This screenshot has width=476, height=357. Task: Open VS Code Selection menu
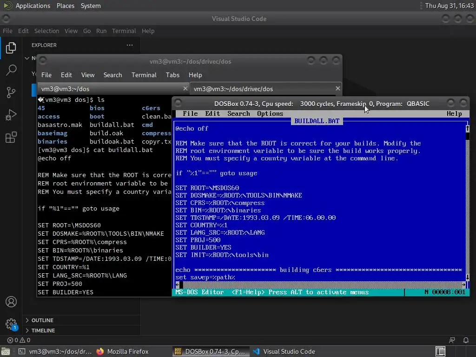[46, 31]
